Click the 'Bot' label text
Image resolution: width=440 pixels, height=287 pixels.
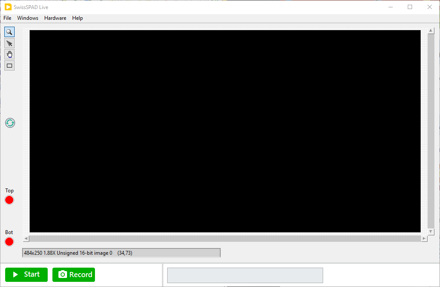tap(9, 232)
